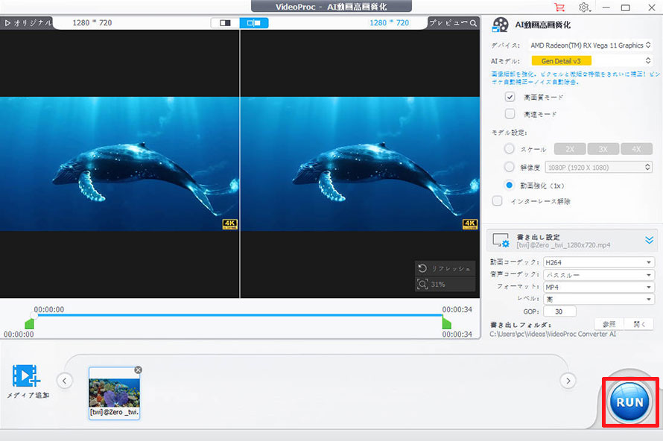Open the settings gear menu
Screen dimensions: 663x441
point(584,7)
